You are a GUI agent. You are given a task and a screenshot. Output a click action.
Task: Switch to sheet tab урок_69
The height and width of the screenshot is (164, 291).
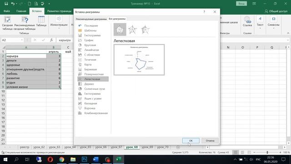pos(147,147)
